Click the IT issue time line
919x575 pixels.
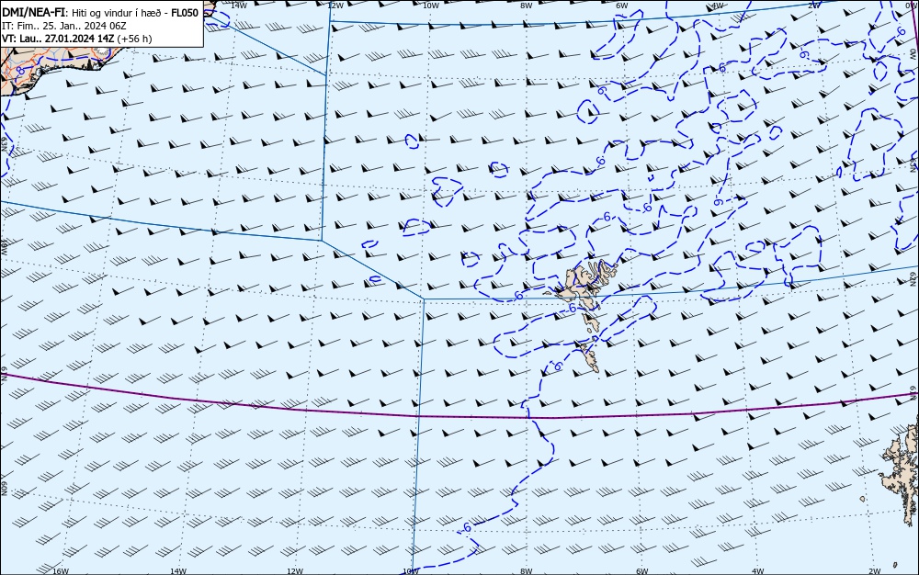coord(64,26)
